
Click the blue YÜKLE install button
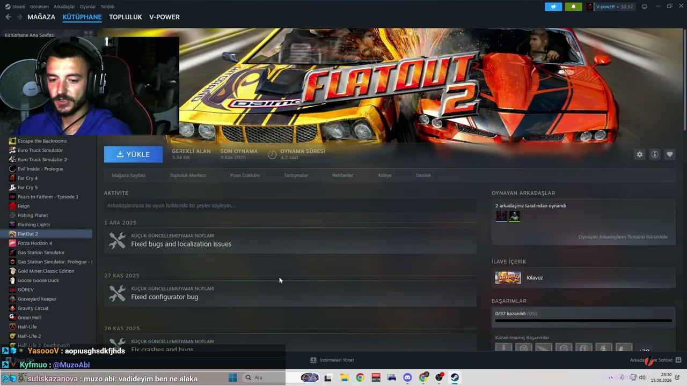pyautogui.click(x=133, y=154)
